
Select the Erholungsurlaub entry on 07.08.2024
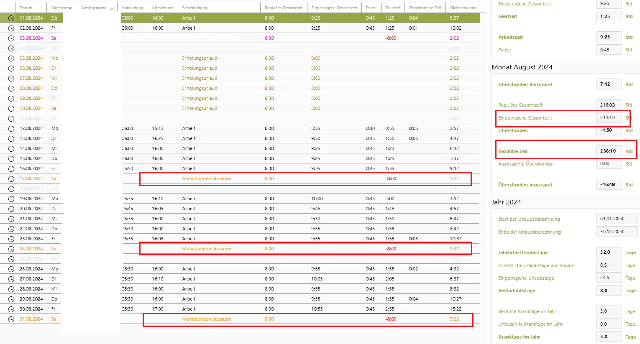coord(200,79)
